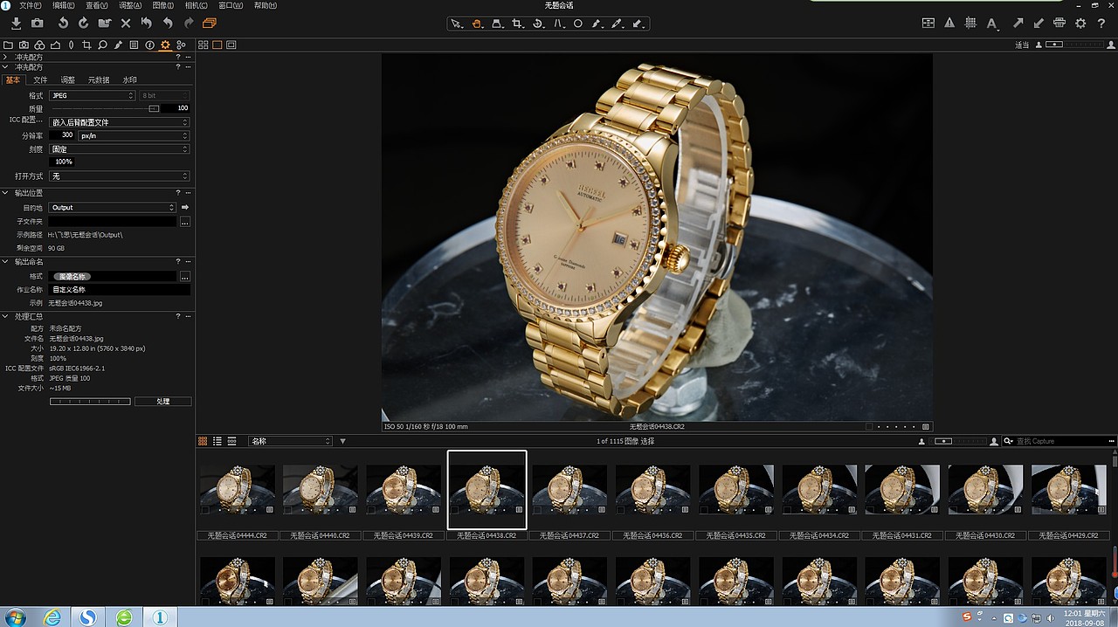This screenshot has height=627, width=1118.
Task: Open the 帮助 menu
Action: point(265,5)
